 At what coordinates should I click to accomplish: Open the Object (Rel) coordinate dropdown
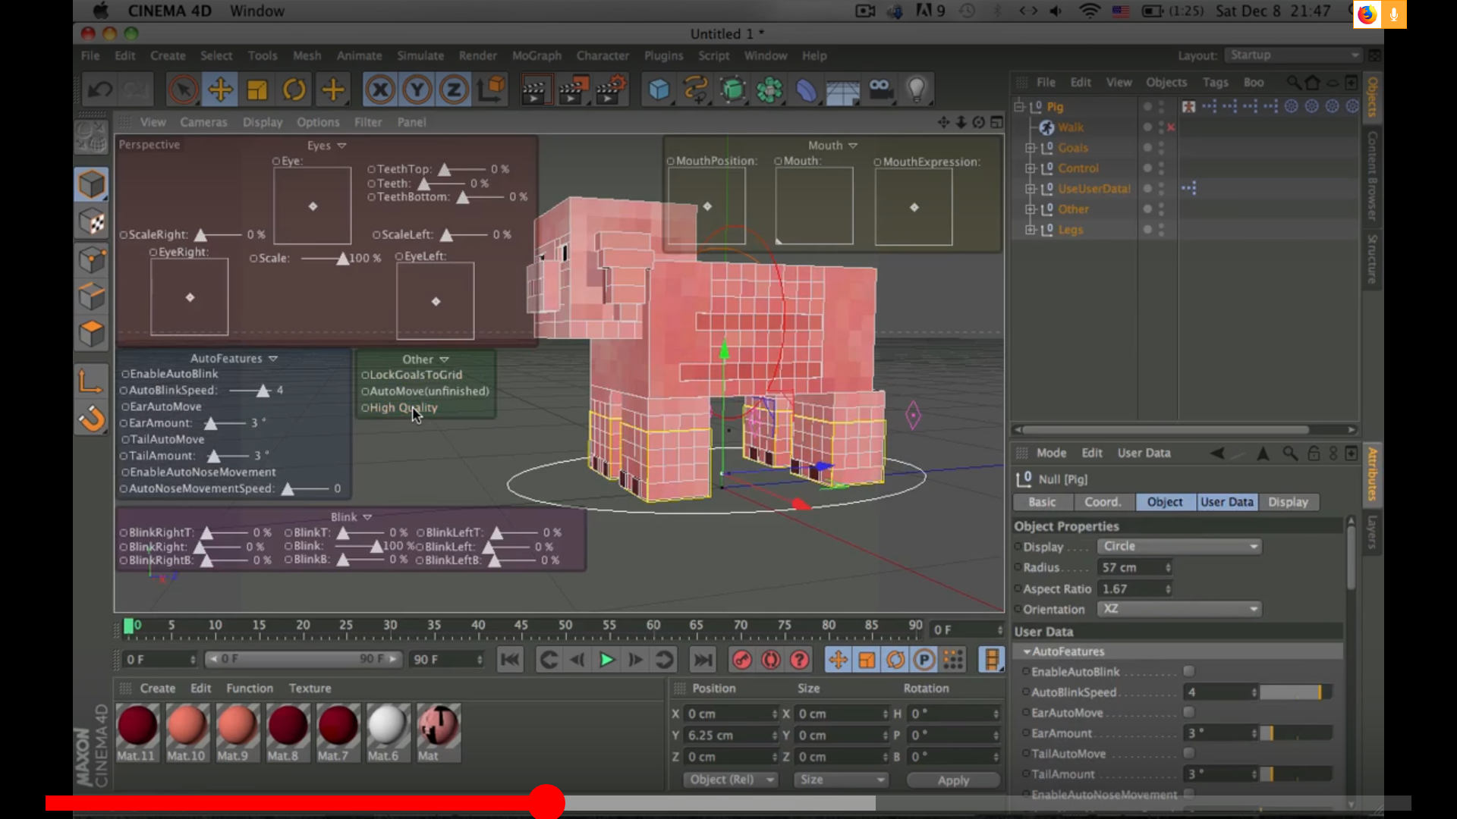[x=731, y=780]
